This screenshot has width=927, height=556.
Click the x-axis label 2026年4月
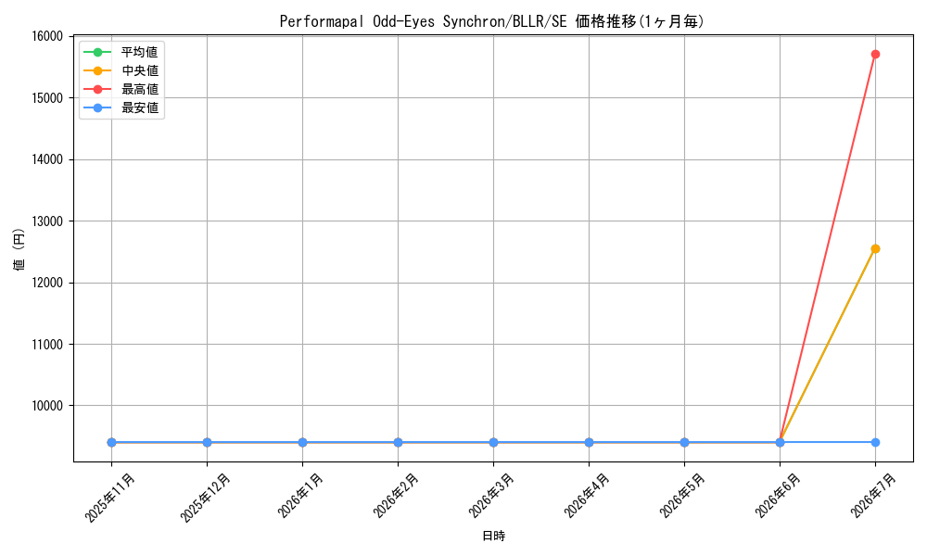[588, 497]
